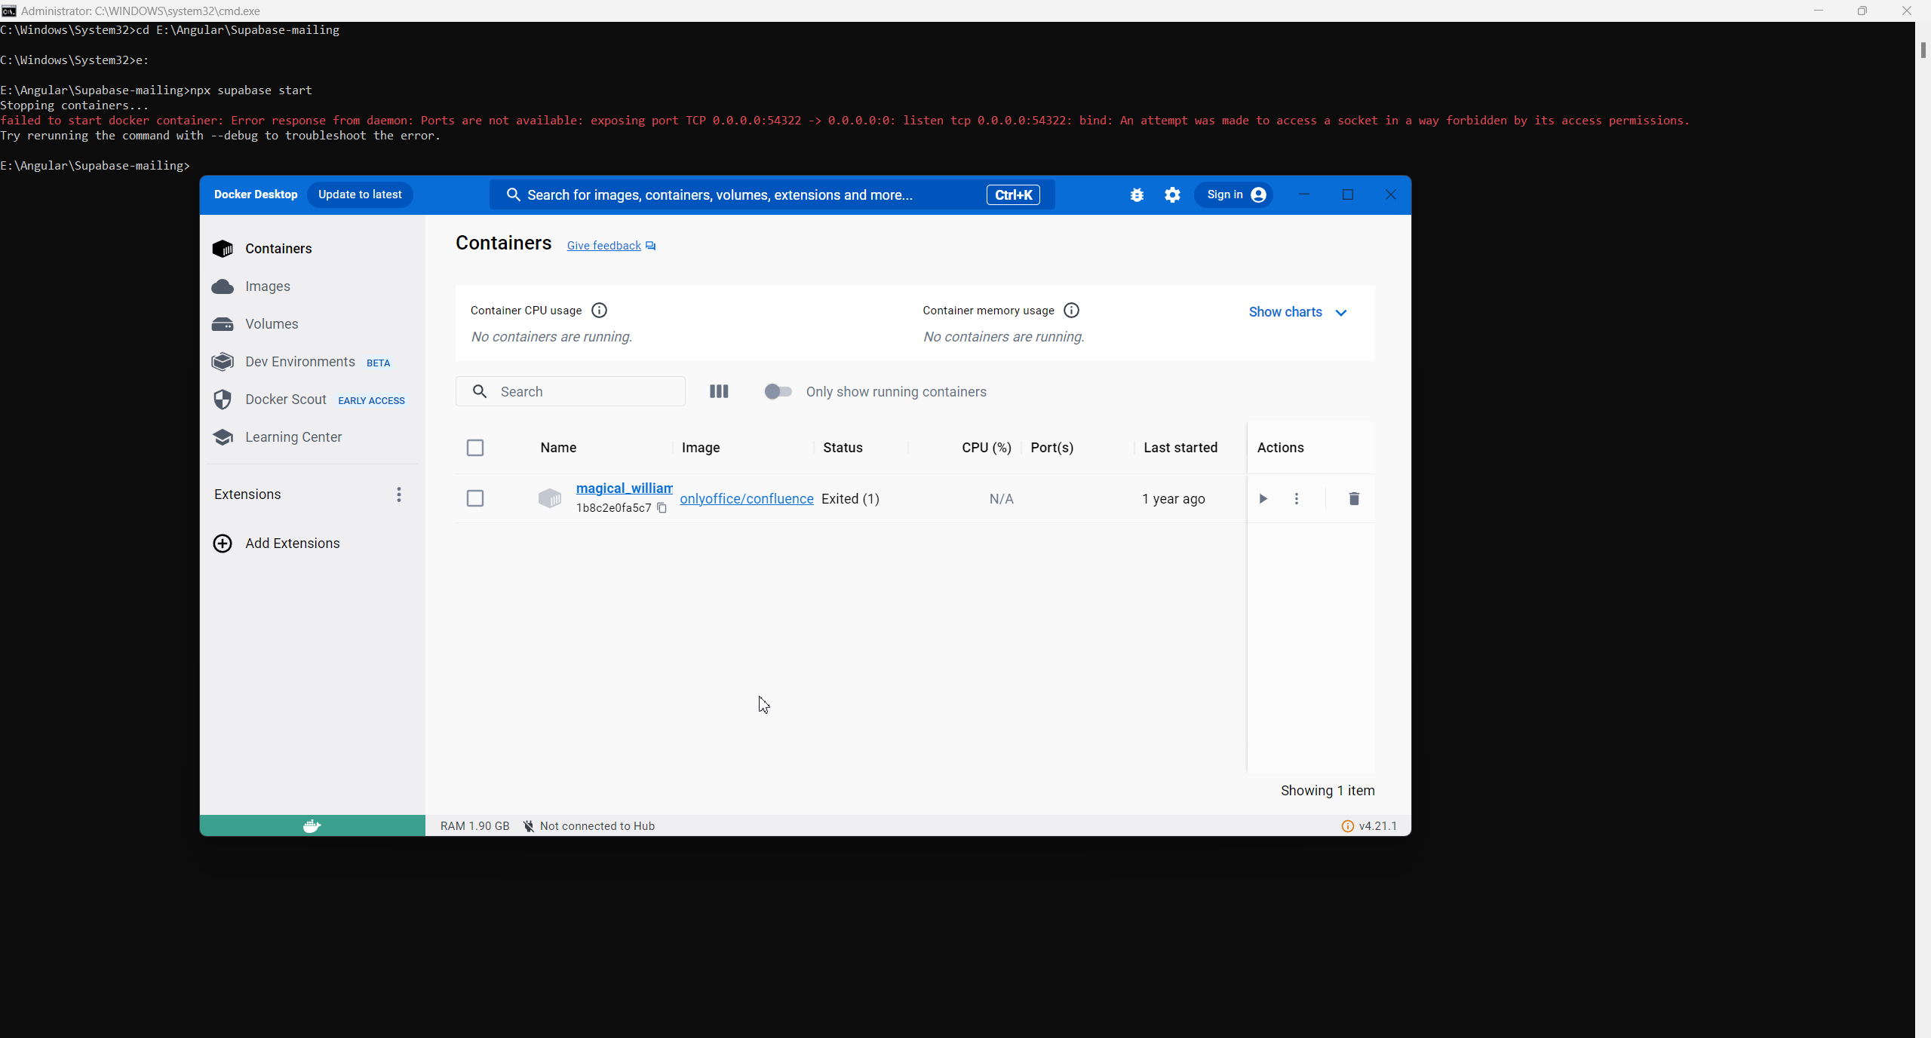Tick the select-all containers checkbox
Viewport: 1931px width, 1038px height.
[x=475, y=448]
